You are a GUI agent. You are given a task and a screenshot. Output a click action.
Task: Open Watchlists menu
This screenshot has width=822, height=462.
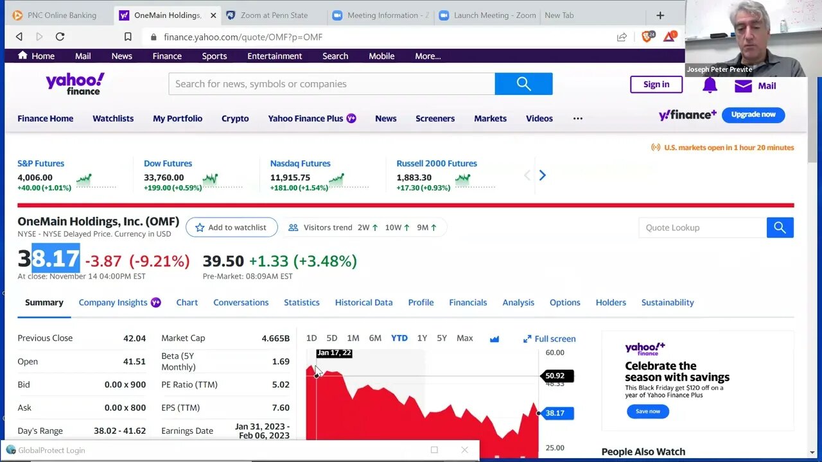pos(113,118)
